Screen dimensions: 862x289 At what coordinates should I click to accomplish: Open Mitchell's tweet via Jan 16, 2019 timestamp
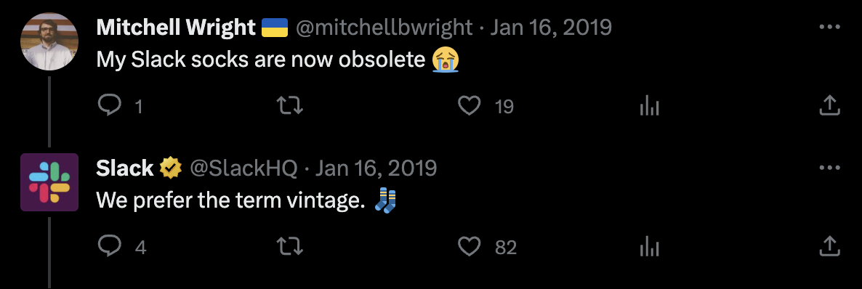pos(551,27)
